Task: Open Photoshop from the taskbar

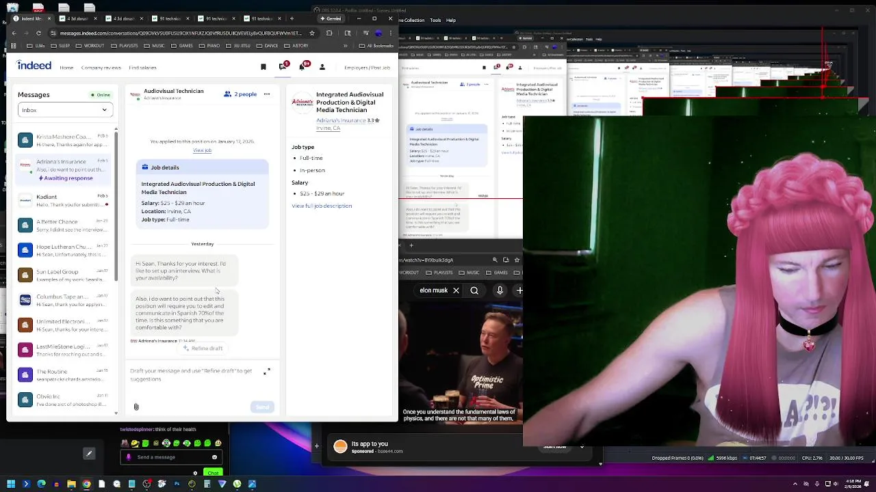Action: pyautogui.click(x=177, y=484)
